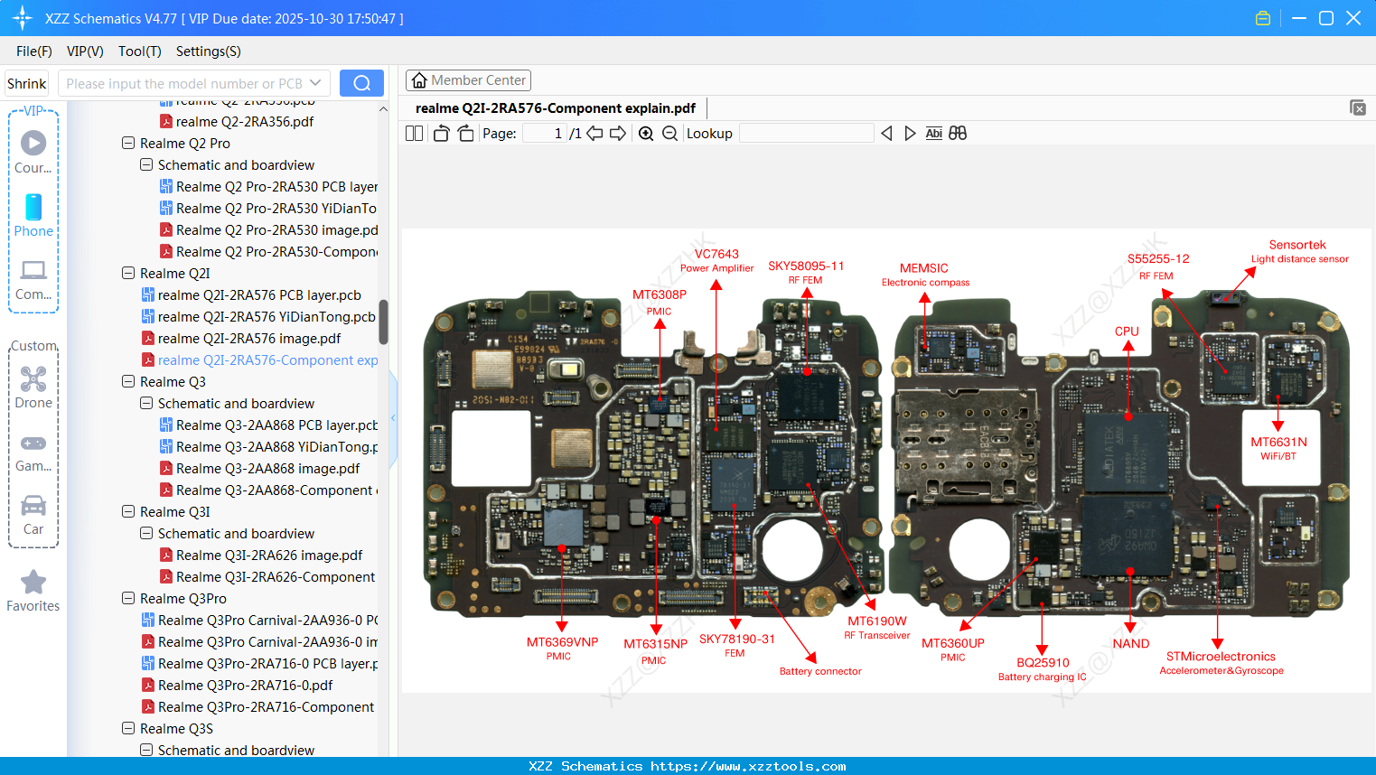This screenshot has width=1376, height=775.
Task: Collapse the Realme Q2 Pro node
Action: pyautogui.click(x=127, y=143)
